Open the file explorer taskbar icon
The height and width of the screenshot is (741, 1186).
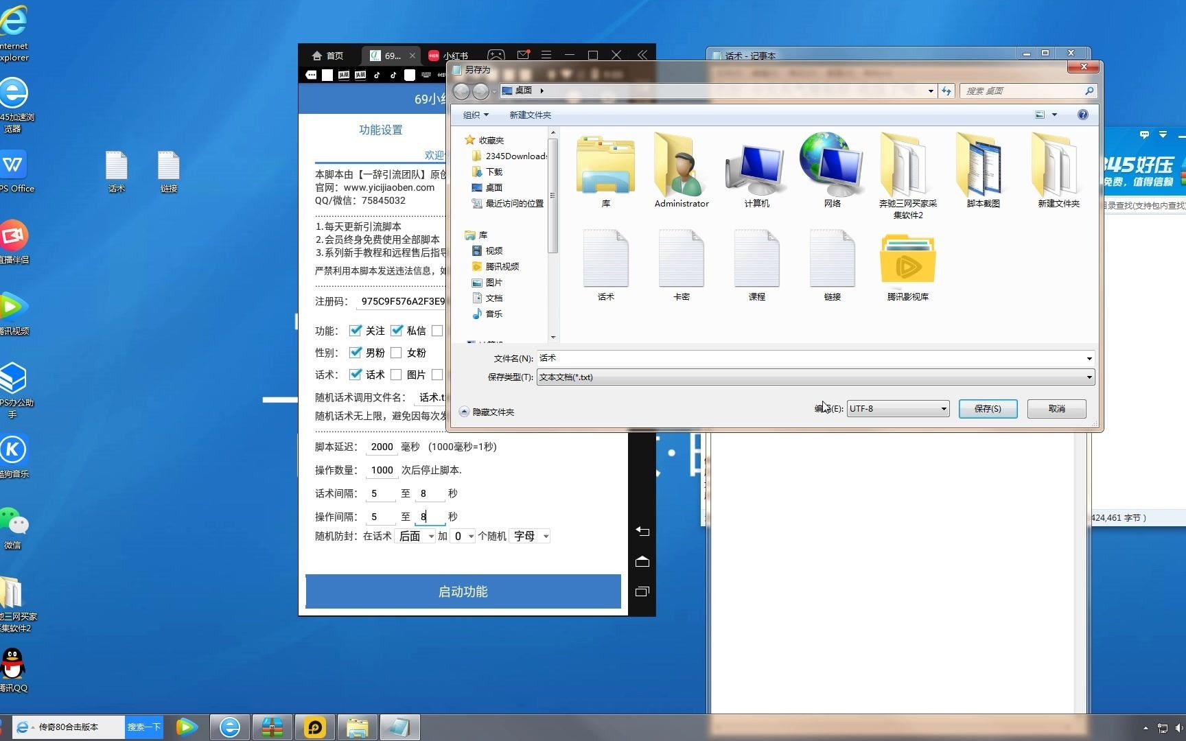pos(357,727)
